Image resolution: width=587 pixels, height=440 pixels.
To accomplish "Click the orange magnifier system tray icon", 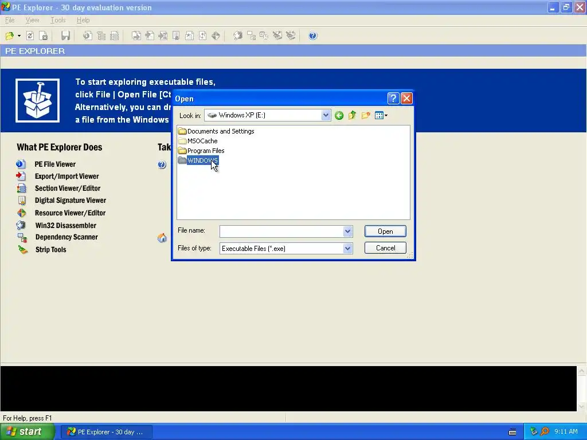I will coord(545,432).
